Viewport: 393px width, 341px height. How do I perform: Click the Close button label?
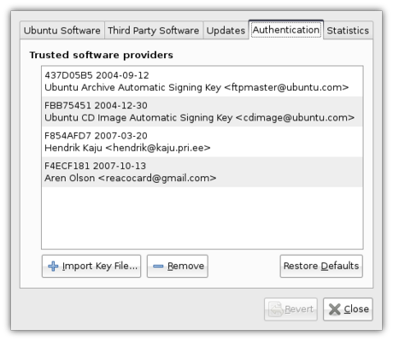point(356,309)
